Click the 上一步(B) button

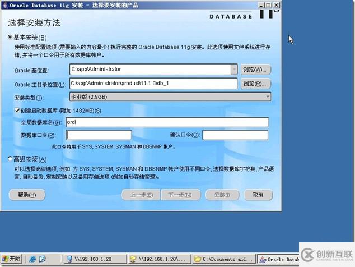[x=141, y=195]
